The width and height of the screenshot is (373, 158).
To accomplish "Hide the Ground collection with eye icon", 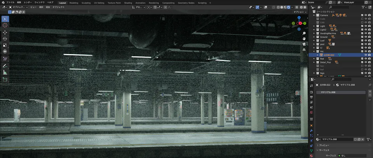I will coord(366,37).
